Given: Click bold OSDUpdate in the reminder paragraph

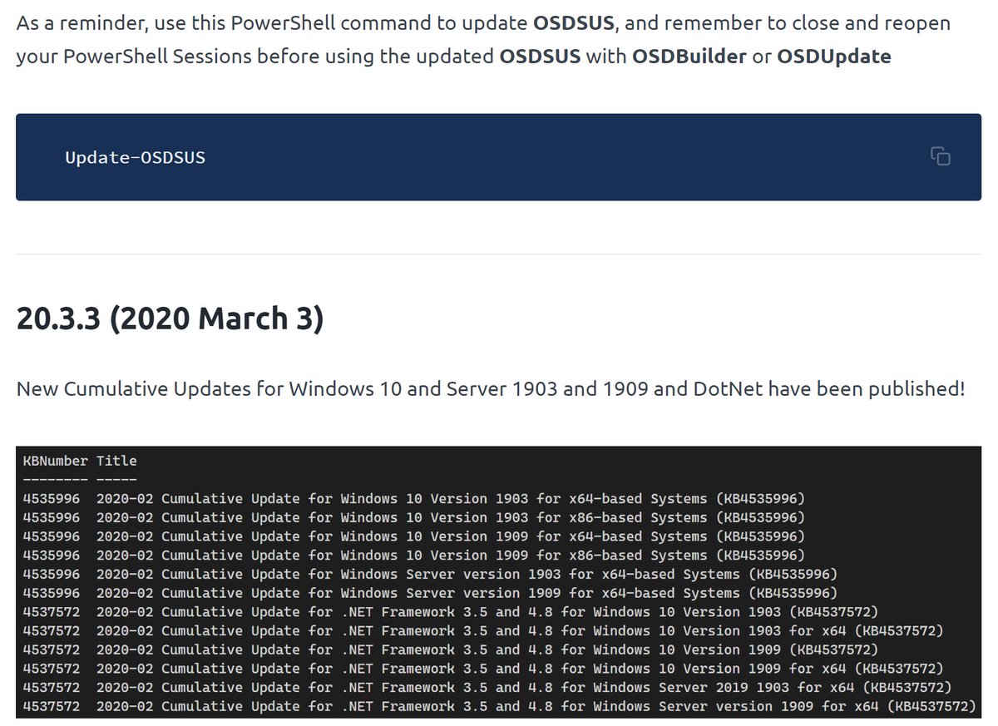Looking at the screenshot, I should click(833, 57).
